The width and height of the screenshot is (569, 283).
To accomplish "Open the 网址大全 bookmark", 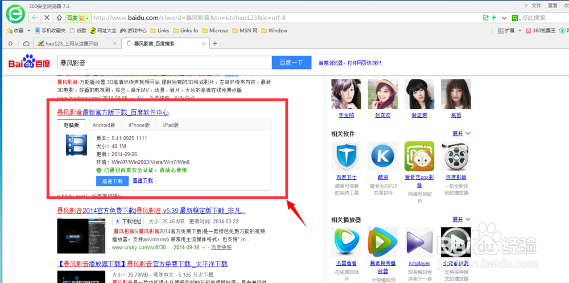I will 103,31.
